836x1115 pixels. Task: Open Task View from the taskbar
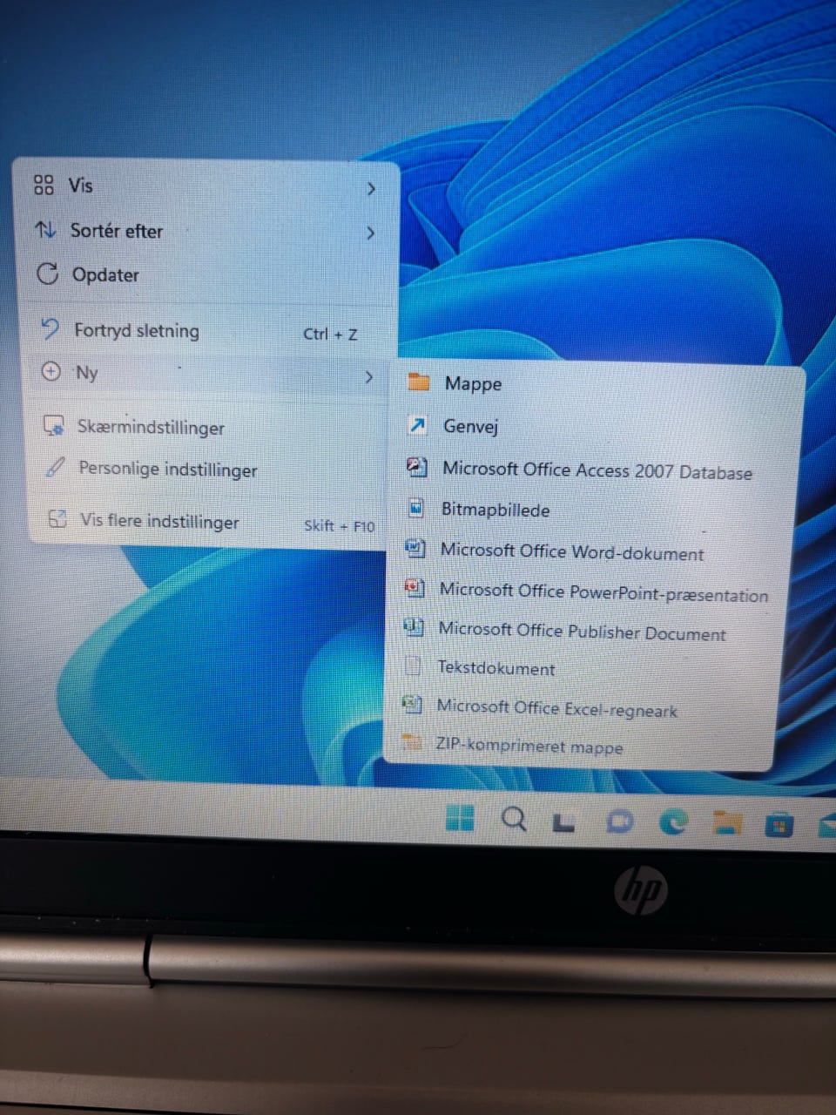click(x=564, y=821)
